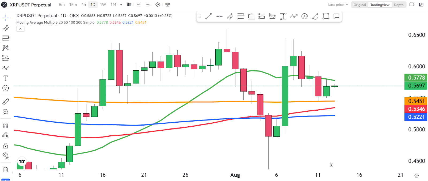This screenshot has height=181, width=428.
Task: Click the red 0.5346 MA price label
Action: 416,109
